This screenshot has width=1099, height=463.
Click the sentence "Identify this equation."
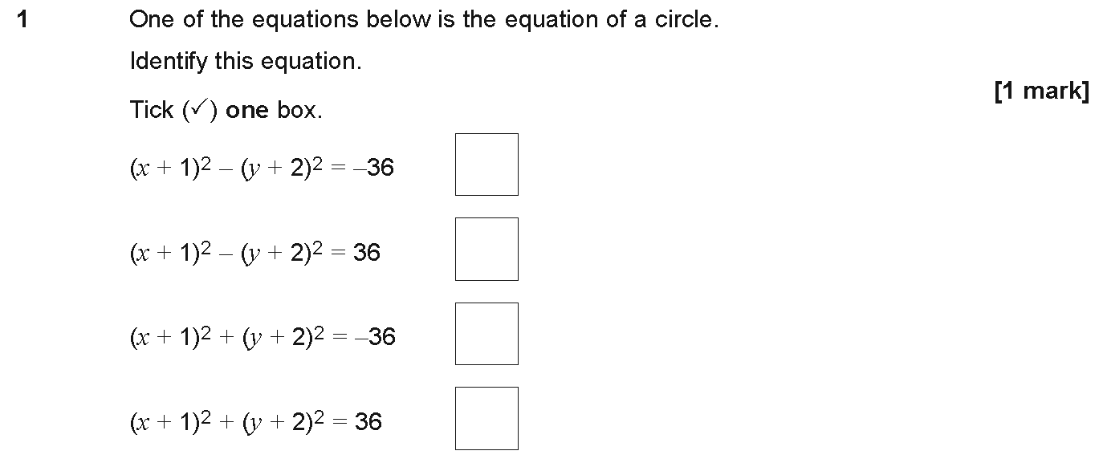click(246, 61)
